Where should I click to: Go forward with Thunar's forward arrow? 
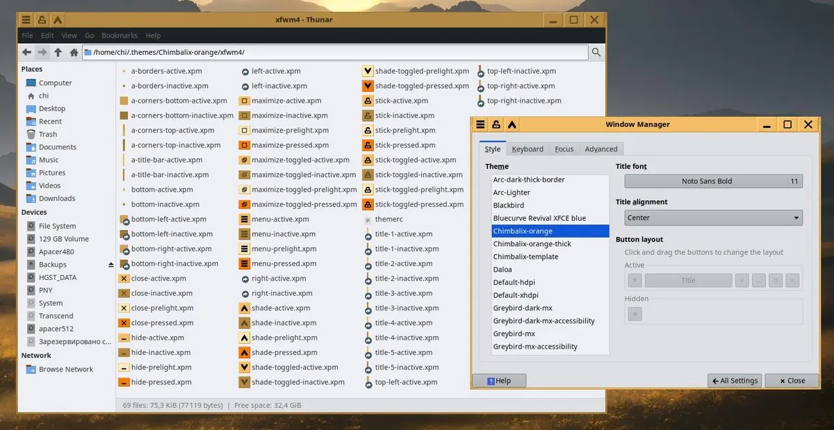tap(42, 52)
